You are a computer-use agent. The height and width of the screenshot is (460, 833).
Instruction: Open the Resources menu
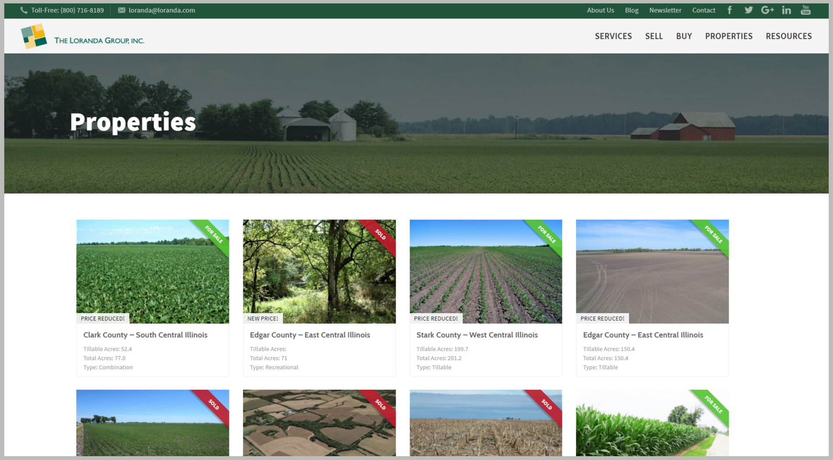tap(788, 36)
